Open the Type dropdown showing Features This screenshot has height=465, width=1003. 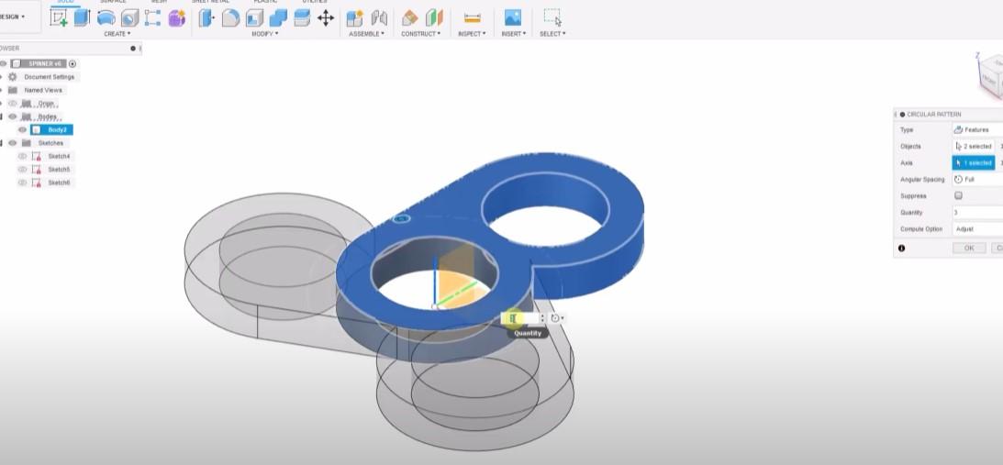977,130
